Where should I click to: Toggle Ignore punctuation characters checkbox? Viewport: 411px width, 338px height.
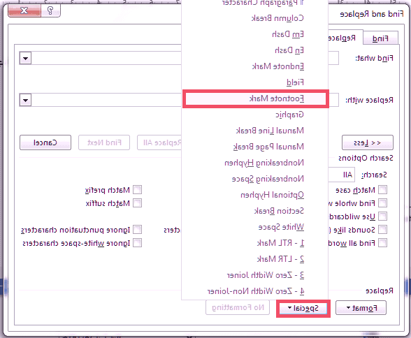pyautogui.click(x=137, y=230)
